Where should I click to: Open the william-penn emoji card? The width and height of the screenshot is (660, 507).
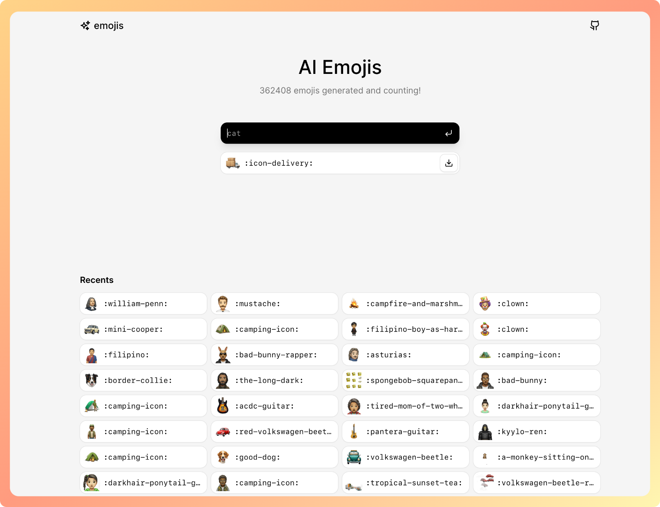tap(143, 304)
